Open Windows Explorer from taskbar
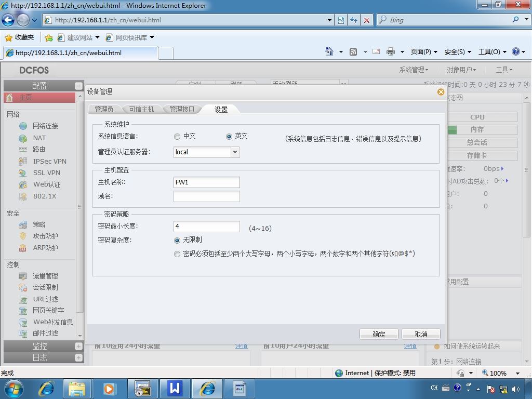This screenshot has width=532, height=399. coord(77,389)
